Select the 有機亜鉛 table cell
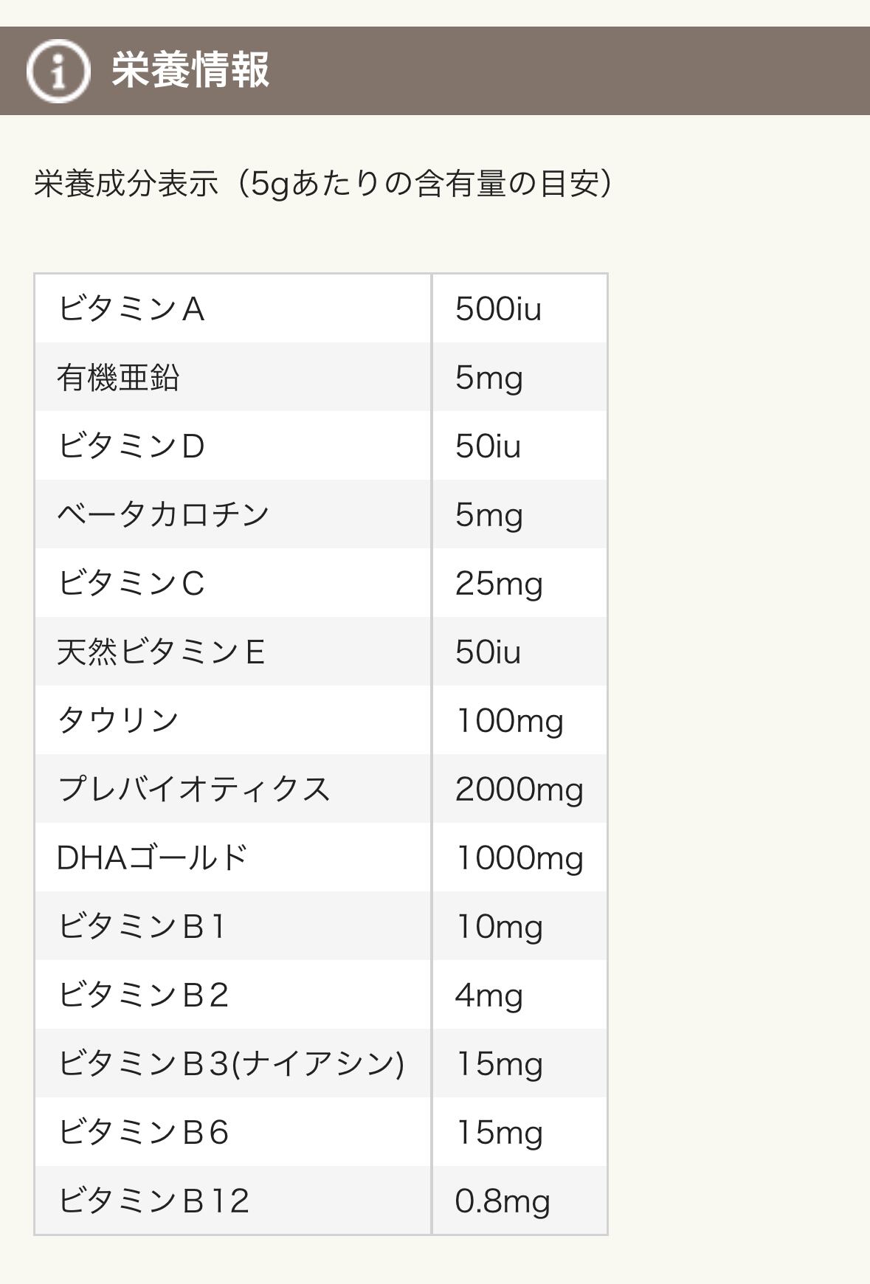This screenshot has height=1284, width=870. pyautogui.click(x=118, y=377)
